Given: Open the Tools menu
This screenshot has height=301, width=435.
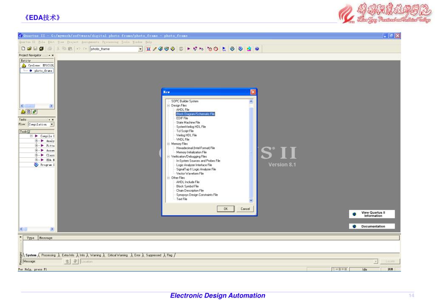Looking at the screenshot, I should pyautogui.click(x=125, y=42).
